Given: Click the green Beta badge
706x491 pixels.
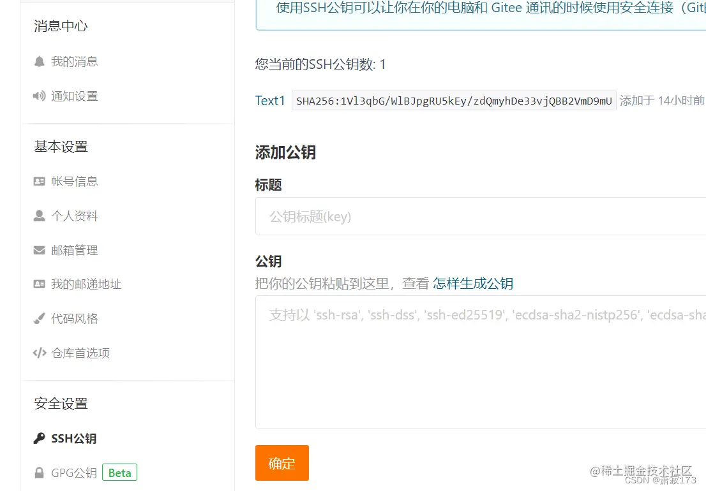Looking at the screenshot, I should click(120, 473).
